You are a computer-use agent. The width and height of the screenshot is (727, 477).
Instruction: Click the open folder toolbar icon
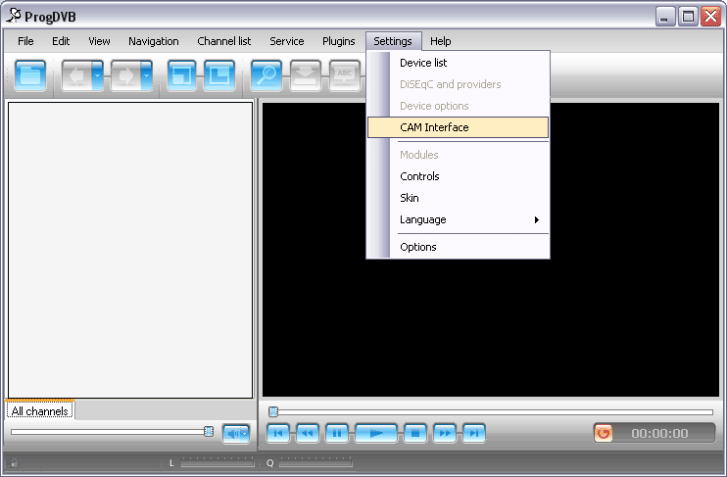(x=30, y=75)
